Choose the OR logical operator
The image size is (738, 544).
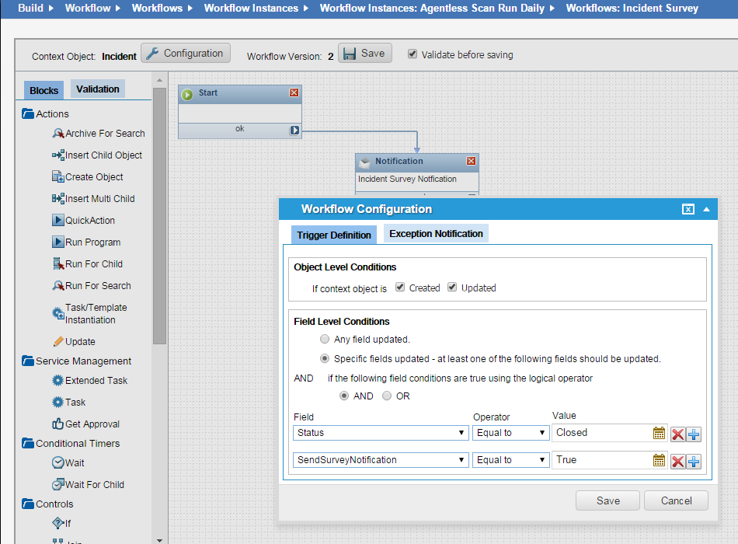tap(387, 396)
